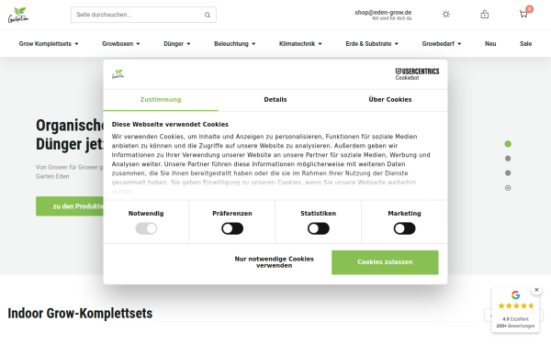
Task: Close the Google reviews badge
Action: (536, 290)
